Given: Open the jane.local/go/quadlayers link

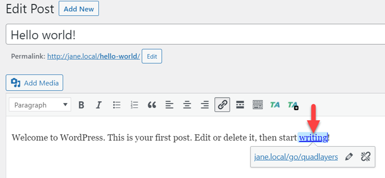Looking at the screenshot, I should 296,157.
